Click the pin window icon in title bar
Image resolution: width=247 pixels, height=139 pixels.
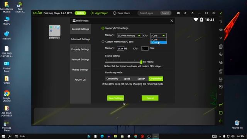[x=185, y=13]
